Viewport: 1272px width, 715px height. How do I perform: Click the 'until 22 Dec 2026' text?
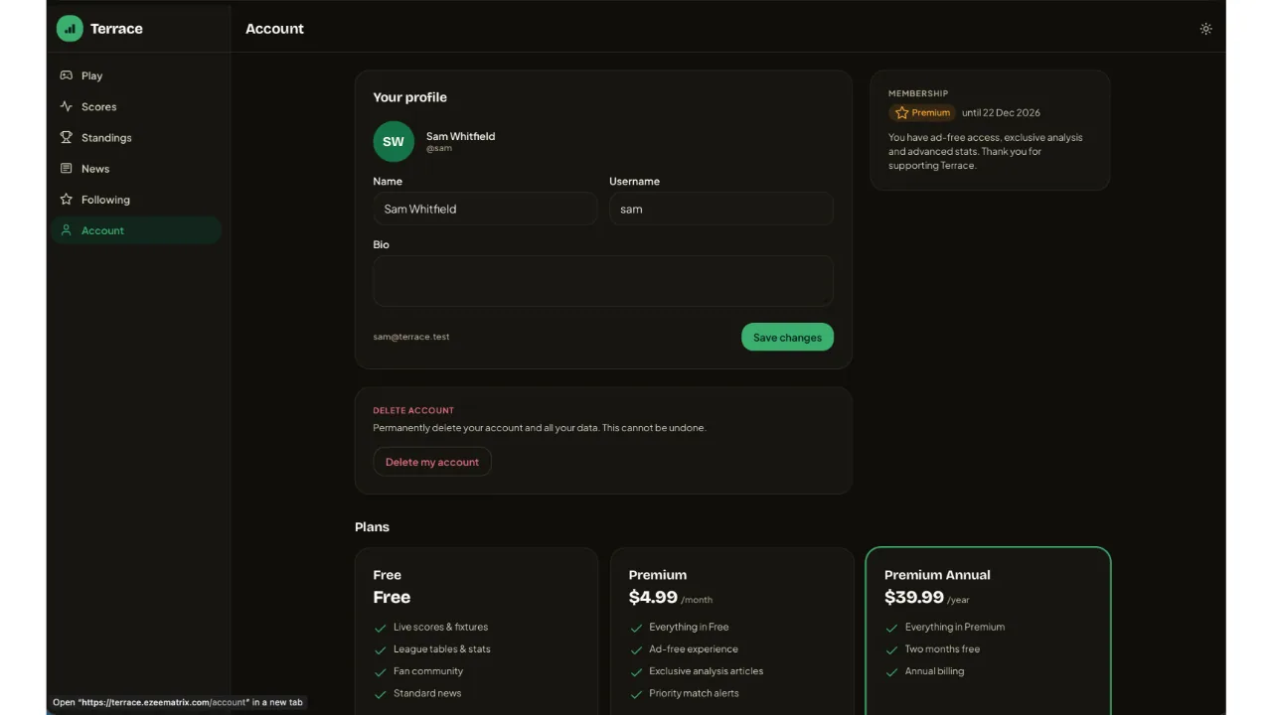point(1001,113)
